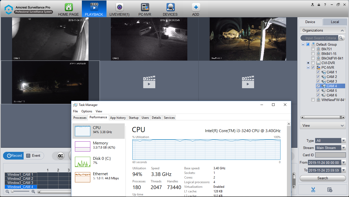Select the Event mode button
This screenshot has width=349, height=197.
[33, 155]
